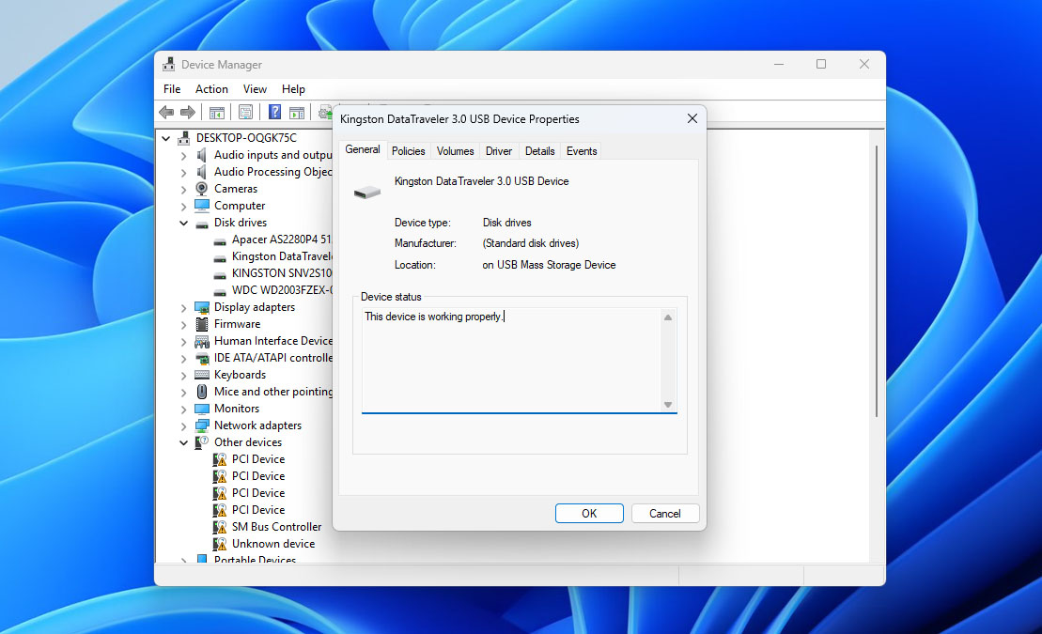The width and height of the screenshot is (1042, 634).
Task: Collapse the Disk drives node
Action: click(183, 224)
